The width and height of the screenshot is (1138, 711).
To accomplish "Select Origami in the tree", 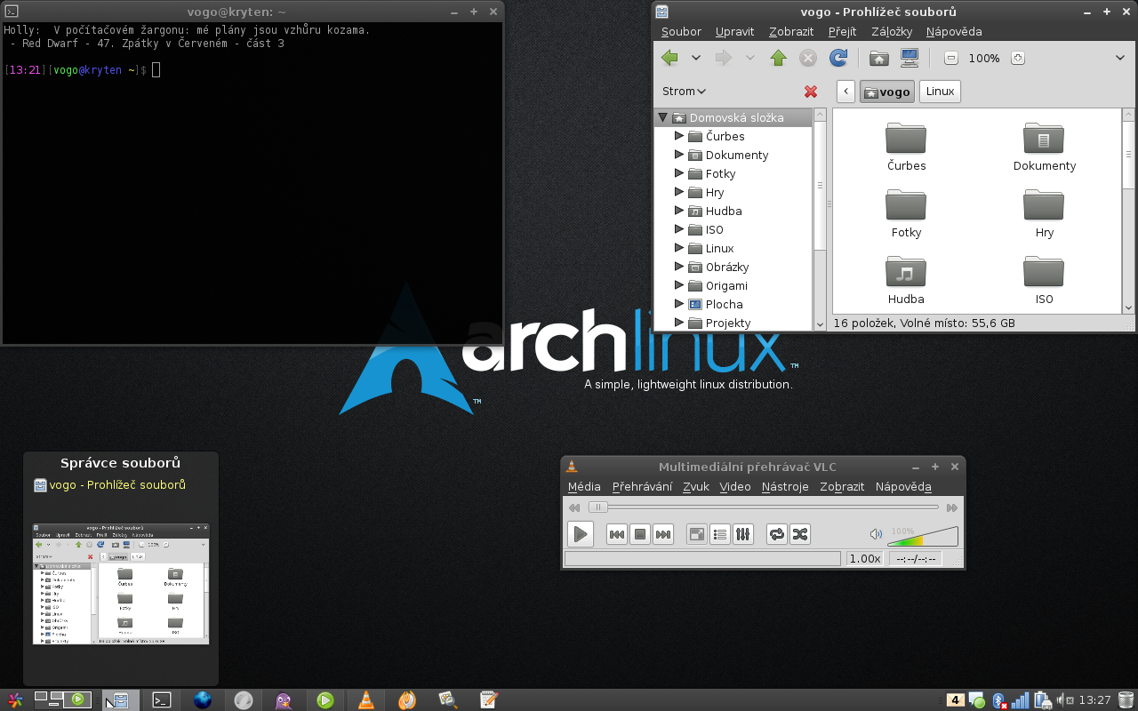I will [725, 285].
